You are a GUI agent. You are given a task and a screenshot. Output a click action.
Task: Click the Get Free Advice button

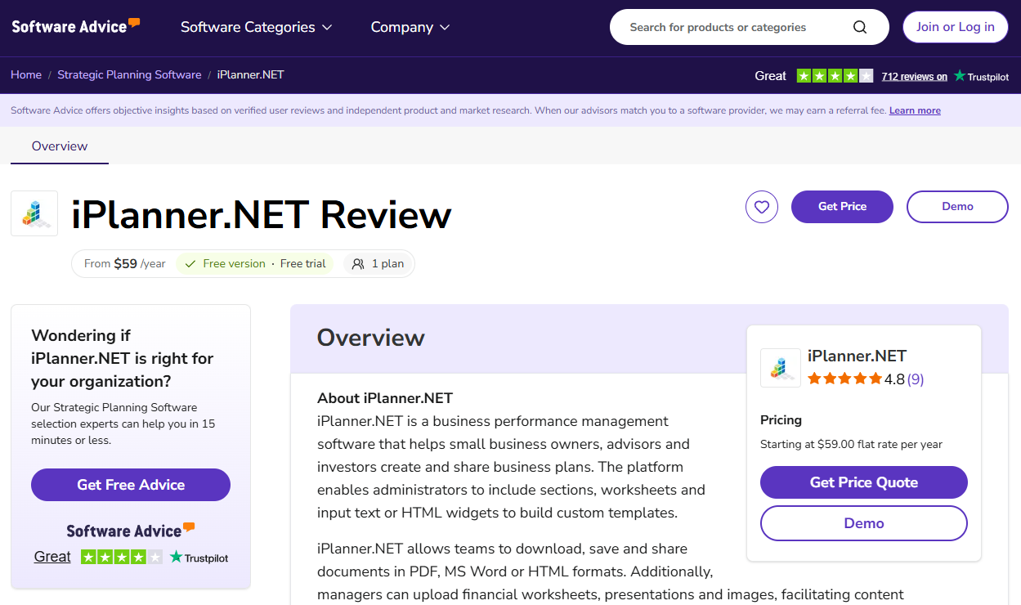[131, 485]
